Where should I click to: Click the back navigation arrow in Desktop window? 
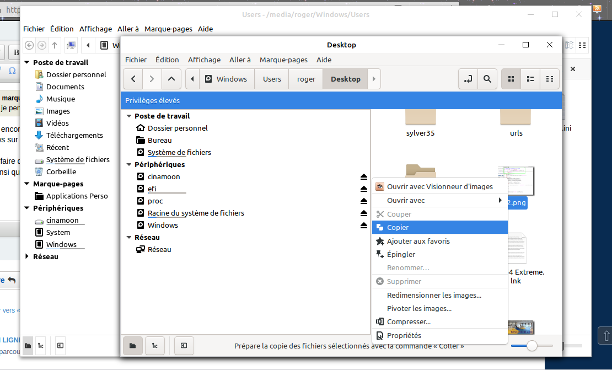coord(133,79)
